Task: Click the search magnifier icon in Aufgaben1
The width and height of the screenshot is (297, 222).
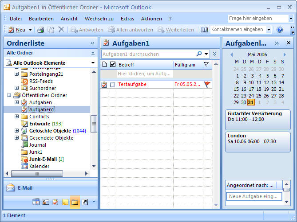Action: tap(199, 54)
